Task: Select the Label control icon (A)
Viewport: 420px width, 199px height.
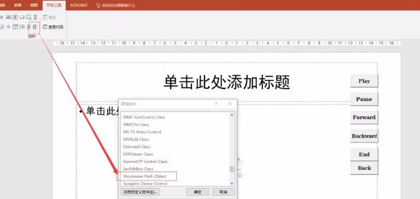Action: pyautogui.click(x=2, y=17)
